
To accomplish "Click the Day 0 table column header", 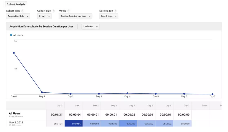I will (60, 106).
